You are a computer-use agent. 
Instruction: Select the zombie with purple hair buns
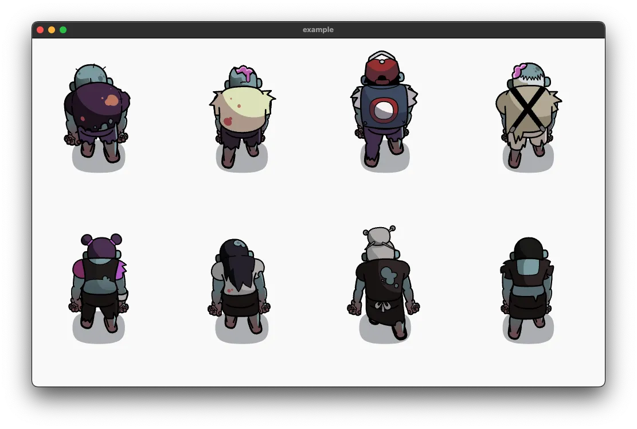[x=98, y=283]
